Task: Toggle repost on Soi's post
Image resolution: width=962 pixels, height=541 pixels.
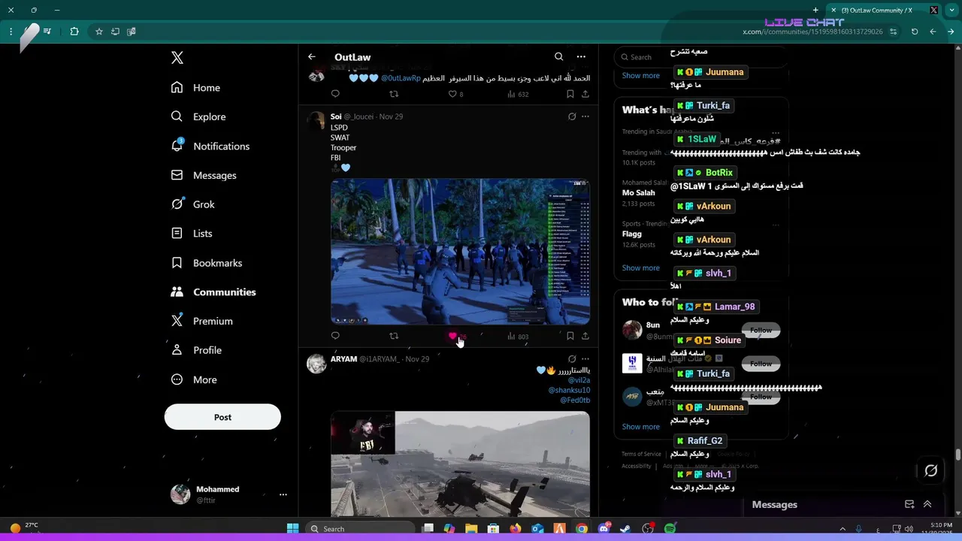Action: [x=394, y=336]
